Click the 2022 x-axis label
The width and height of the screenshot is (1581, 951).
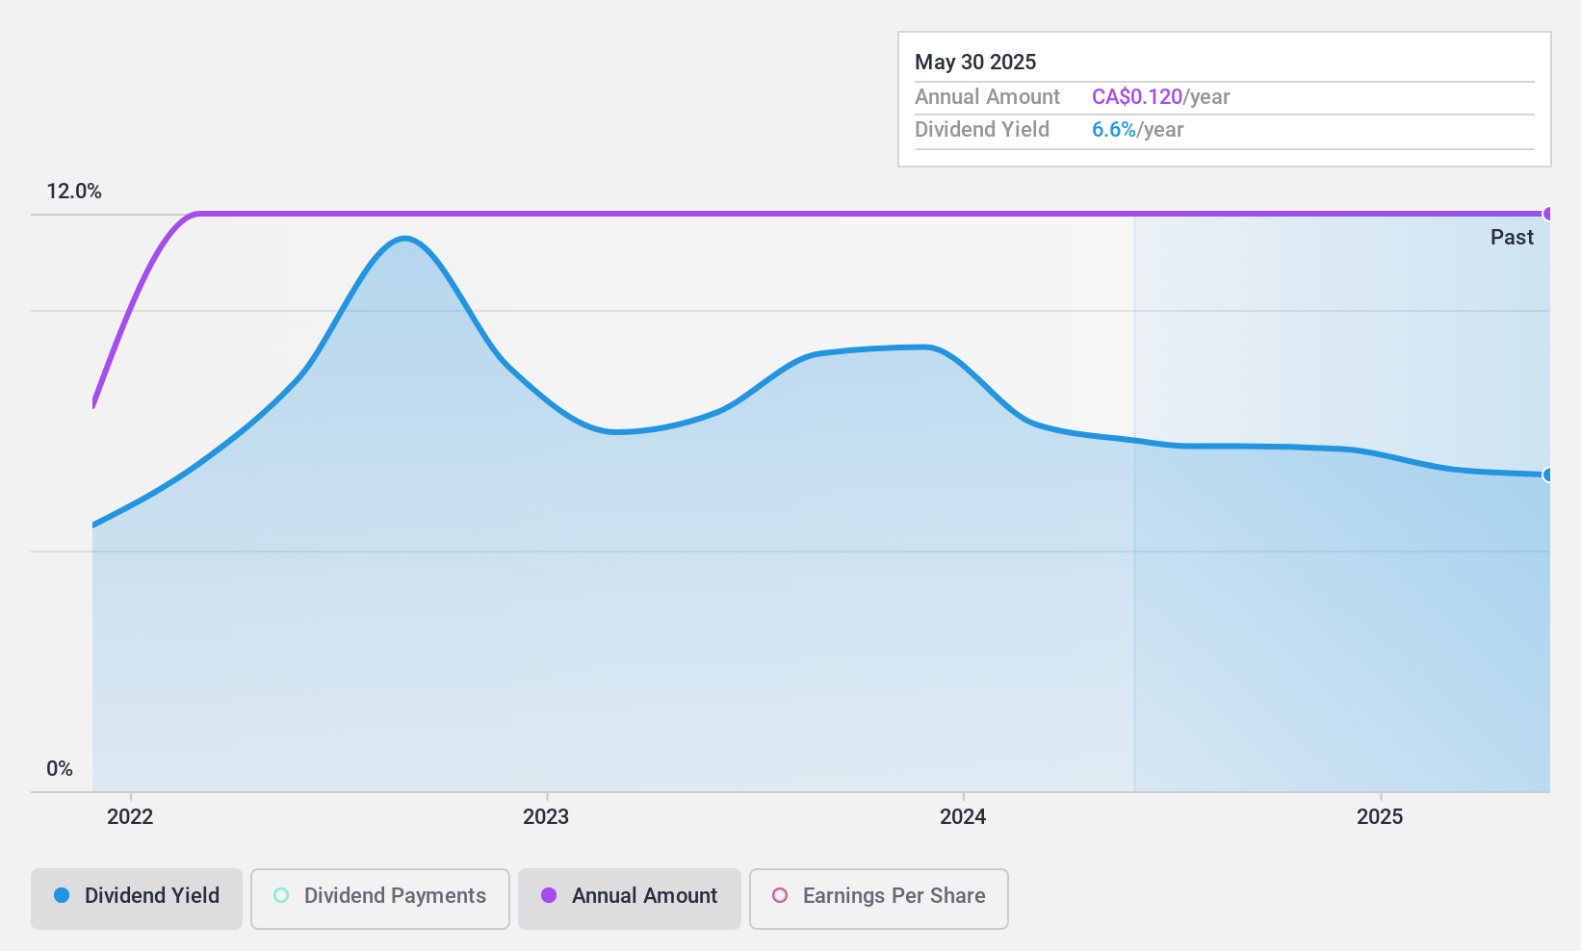[130, 817]
